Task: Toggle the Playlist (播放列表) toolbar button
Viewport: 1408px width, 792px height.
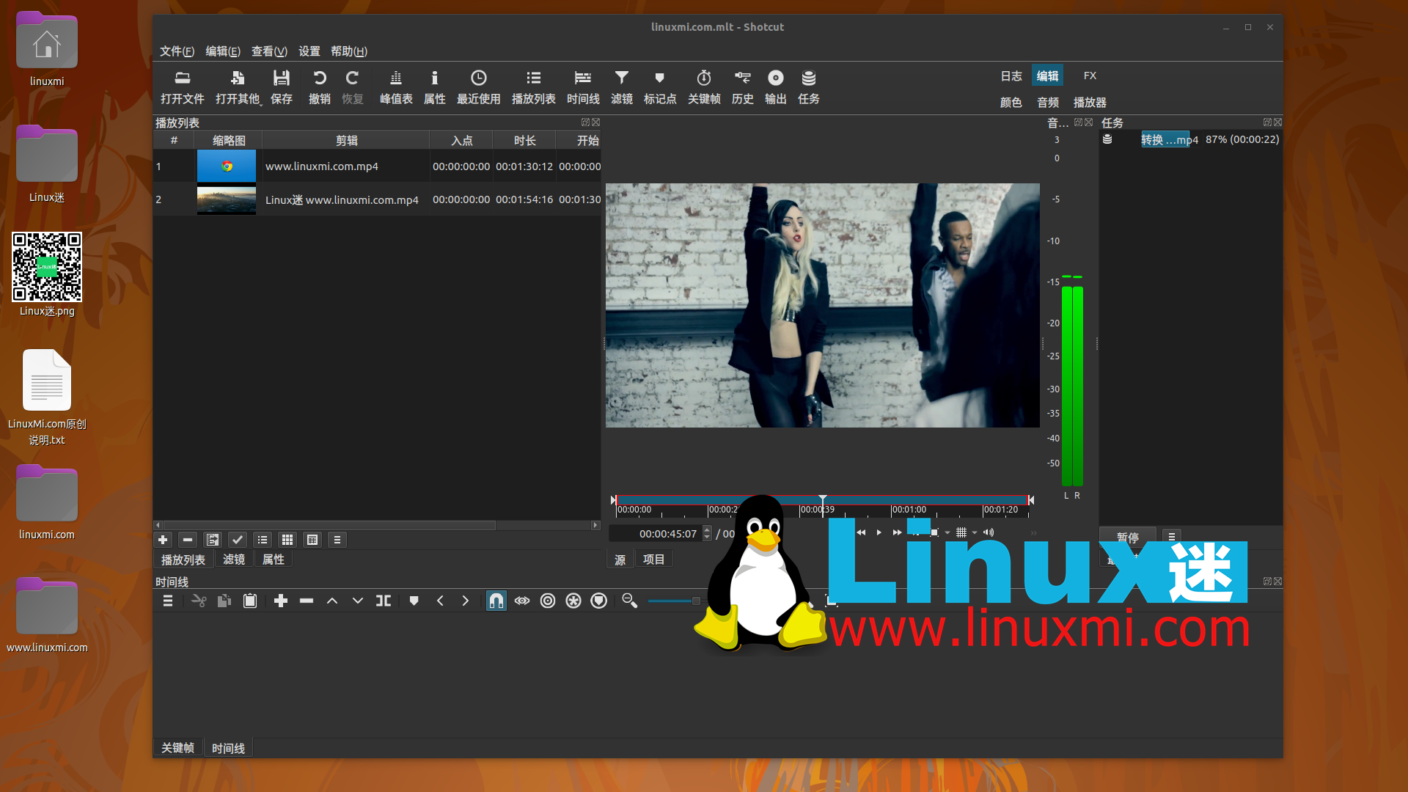Action: coord(534,87)
